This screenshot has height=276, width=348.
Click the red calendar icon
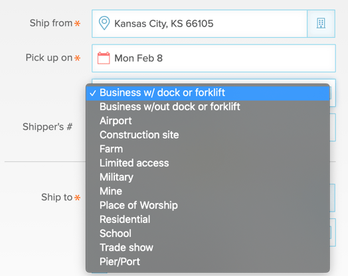(104, 58)
